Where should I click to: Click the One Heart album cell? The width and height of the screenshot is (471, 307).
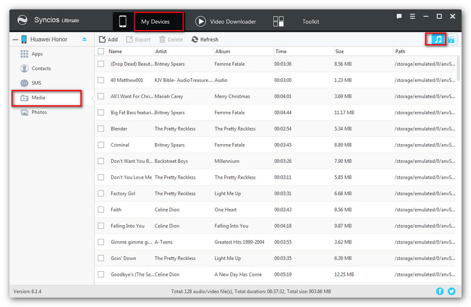pos(225,210)
